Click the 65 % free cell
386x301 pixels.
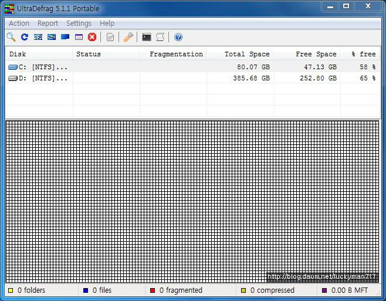click(x=368, y=78)
